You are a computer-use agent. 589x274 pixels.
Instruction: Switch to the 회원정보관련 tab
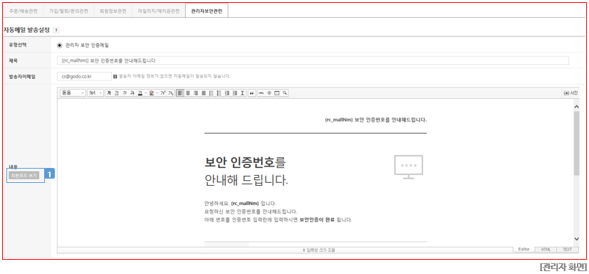point(113,11)
